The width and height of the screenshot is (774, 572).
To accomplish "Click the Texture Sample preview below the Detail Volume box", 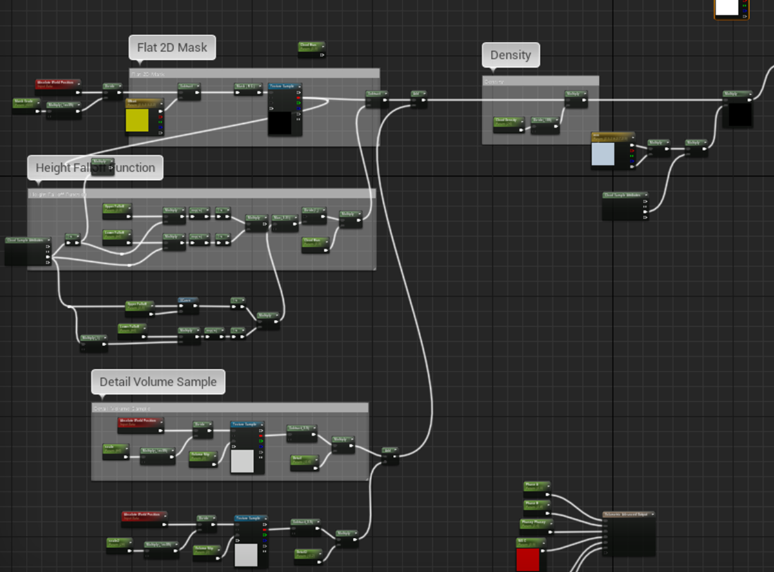I will pyautogui.click(x=246, y=555).
